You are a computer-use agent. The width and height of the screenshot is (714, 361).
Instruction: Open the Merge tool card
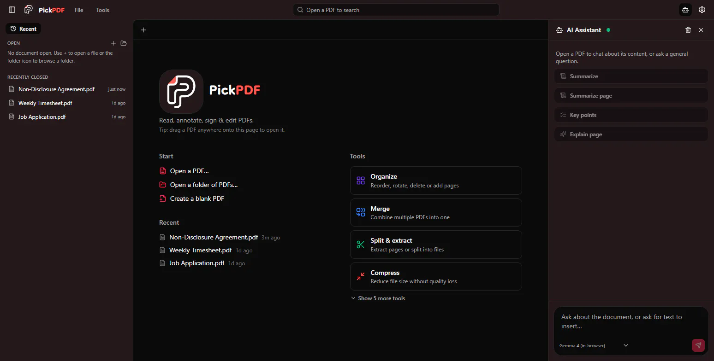click(436, 212)
